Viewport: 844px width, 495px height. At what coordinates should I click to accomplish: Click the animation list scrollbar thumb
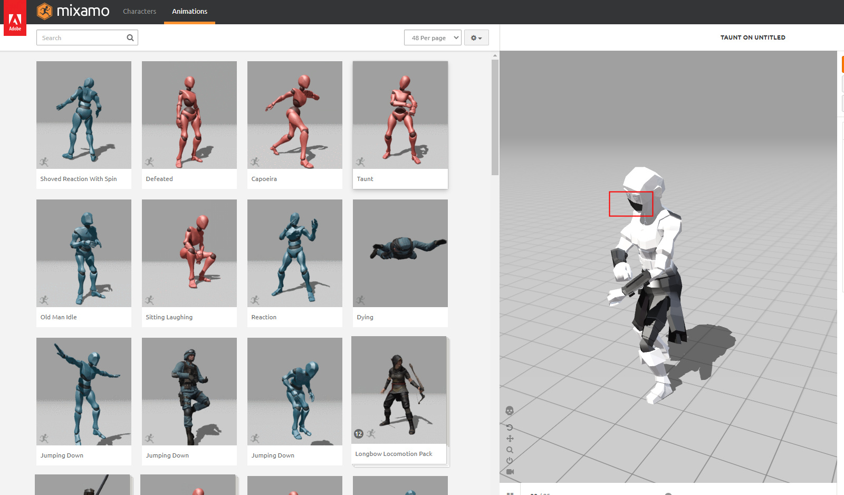coord(495,117)
